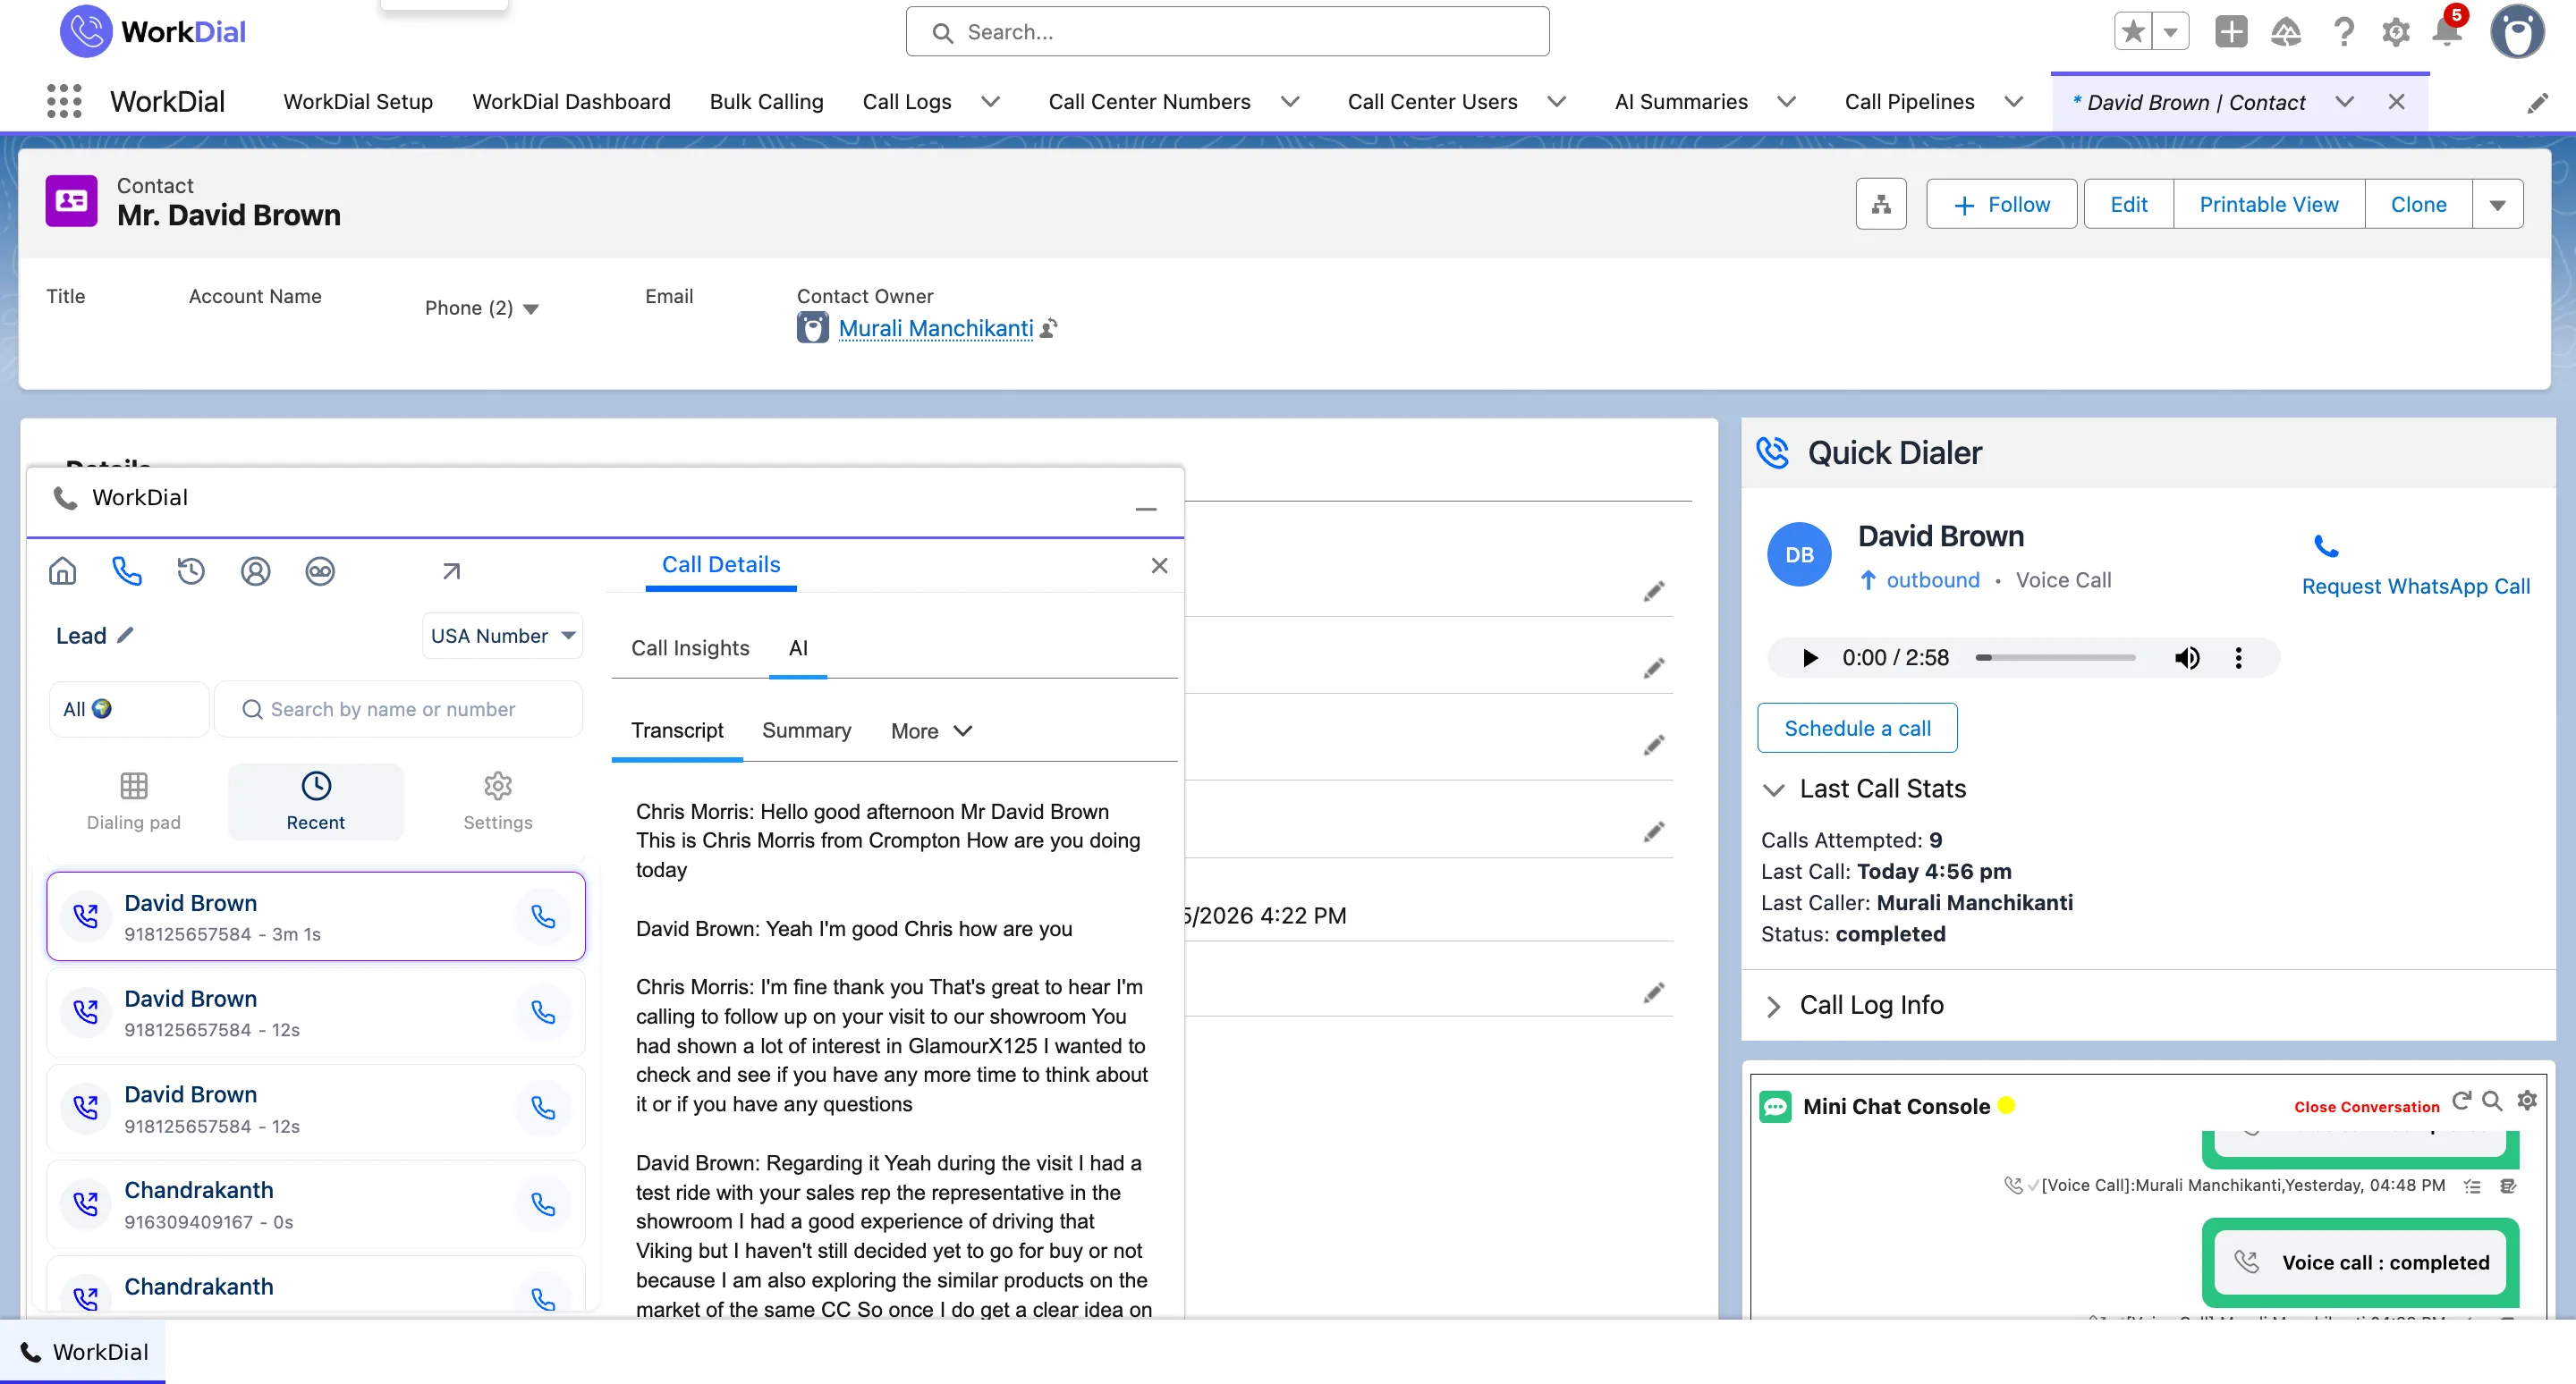Click Schedule a call button
2576x1384 pixels.
[x=1857, y=728]
